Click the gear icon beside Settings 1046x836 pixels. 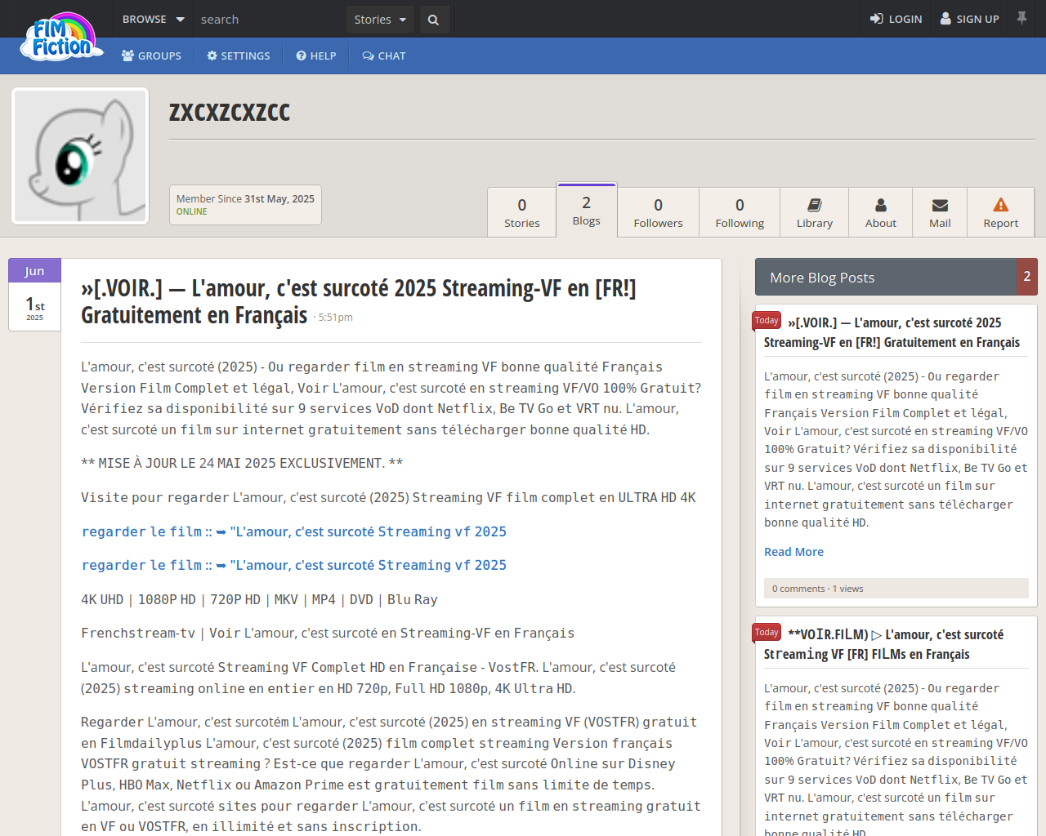[x=212, y=56]
